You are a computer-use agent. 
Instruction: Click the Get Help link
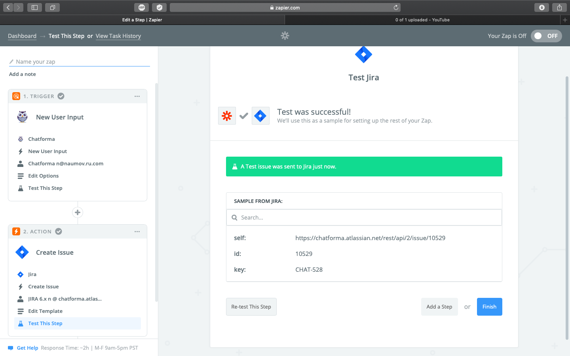pos(27,348)
